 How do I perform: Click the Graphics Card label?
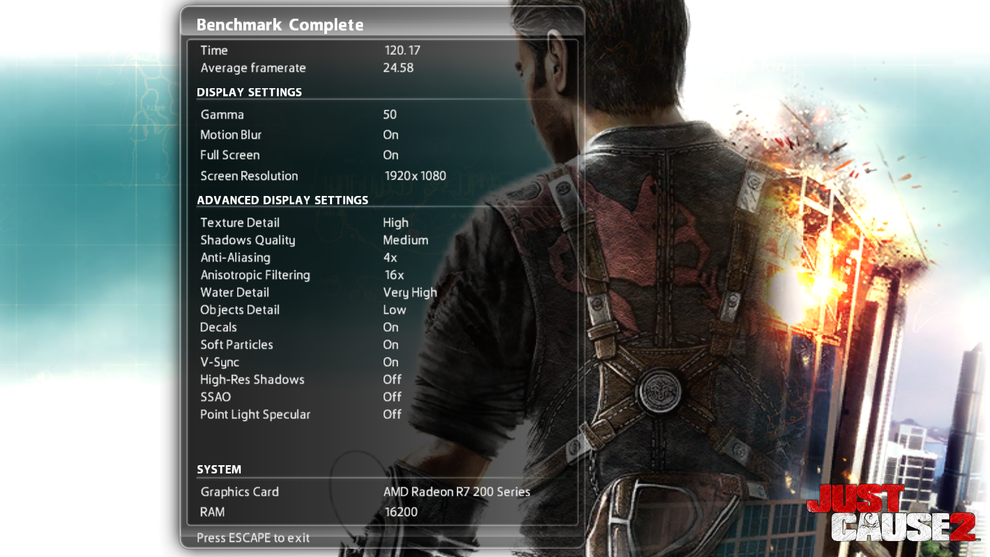point(240,492)
